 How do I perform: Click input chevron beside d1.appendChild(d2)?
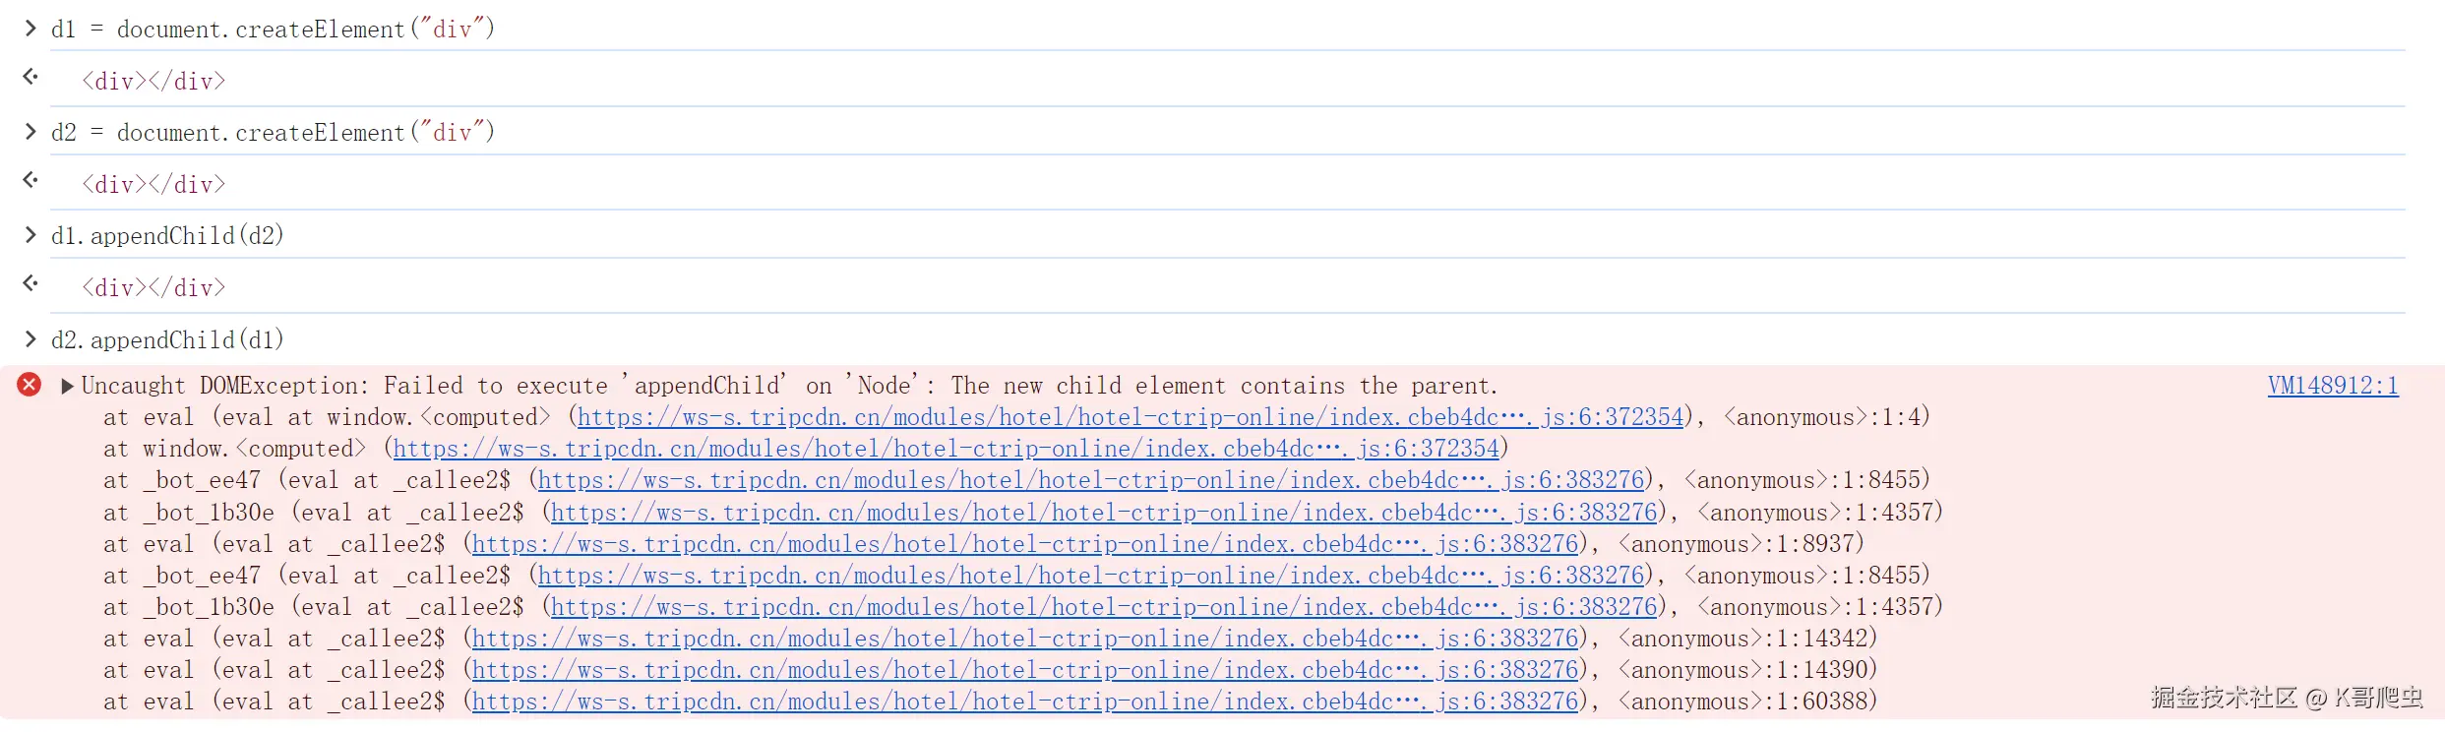(x=31, y=235)
